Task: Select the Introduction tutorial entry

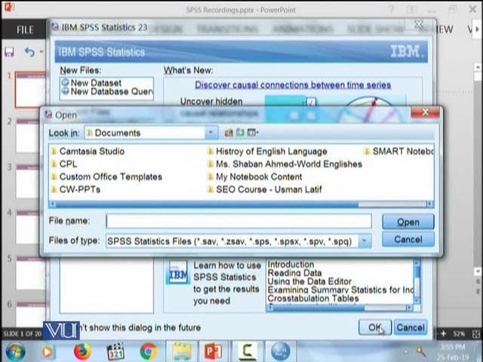Action: pos(291,264)
